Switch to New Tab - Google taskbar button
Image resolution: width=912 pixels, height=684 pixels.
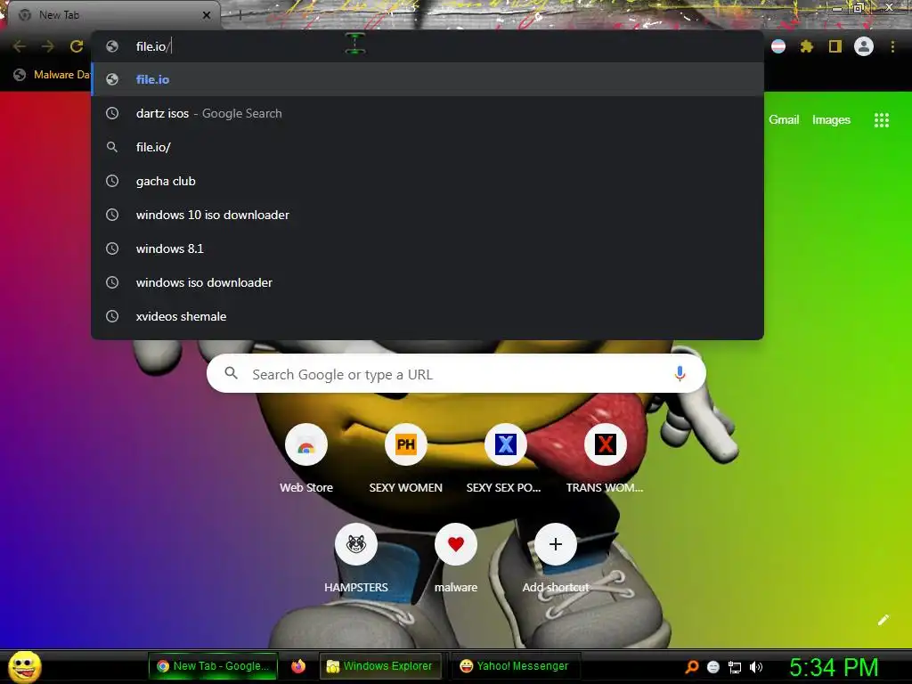213,666
